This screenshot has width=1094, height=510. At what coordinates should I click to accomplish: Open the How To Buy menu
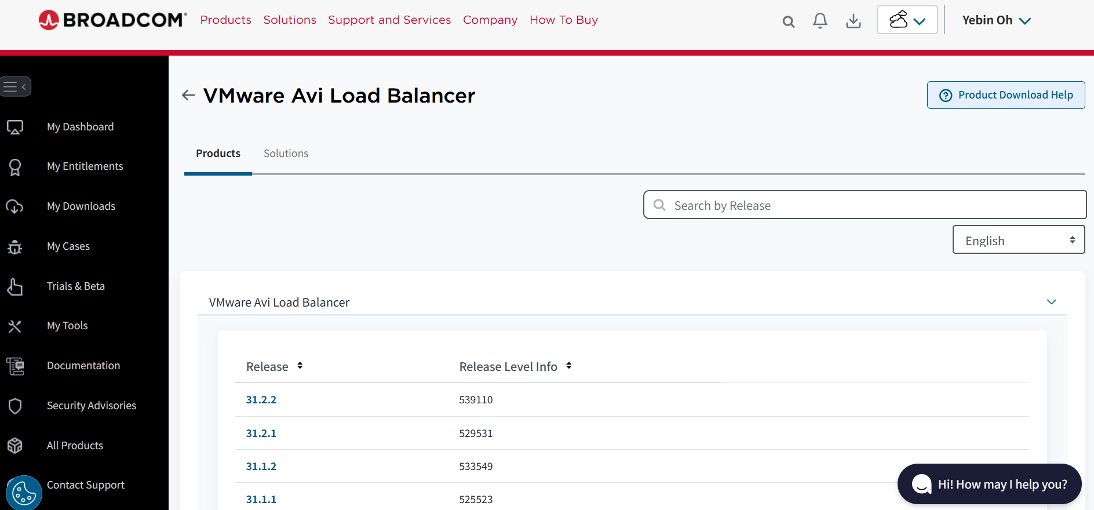[x=564, y=20]
